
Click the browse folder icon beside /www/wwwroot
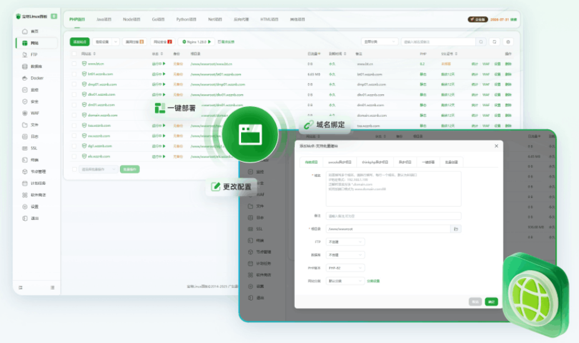coord(456,229)
